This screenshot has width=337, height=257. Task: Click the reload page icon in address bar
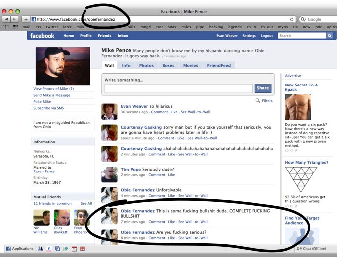click(292, 19)
